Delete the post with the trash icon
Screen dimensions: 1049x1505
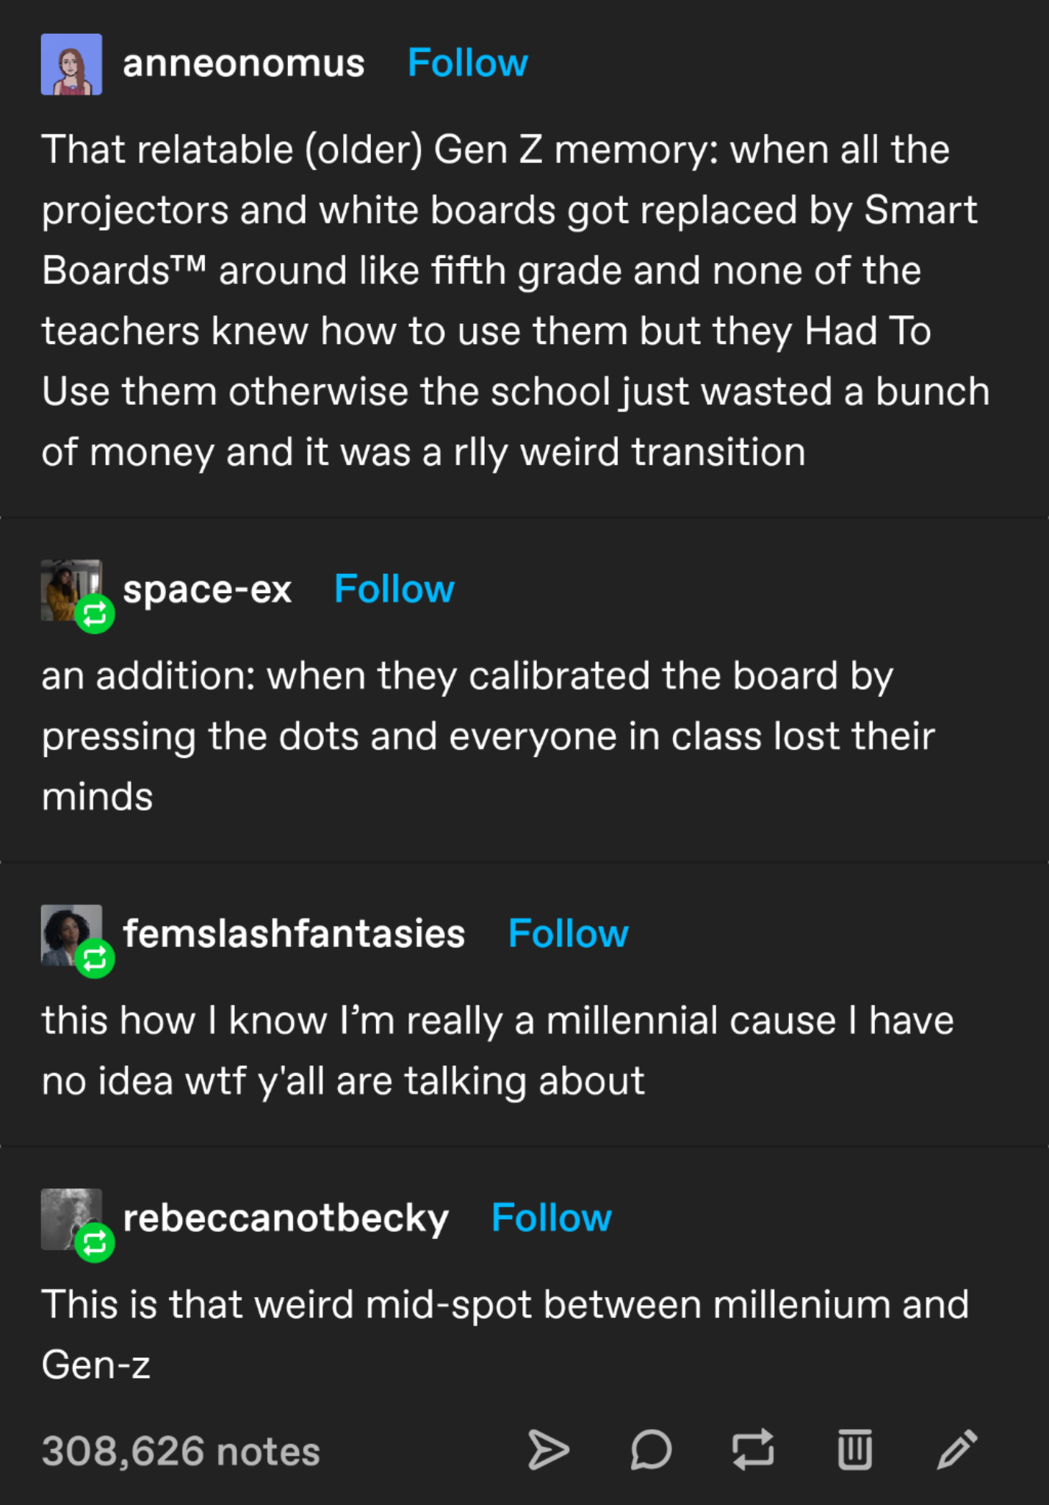[x=855, y=1450]
